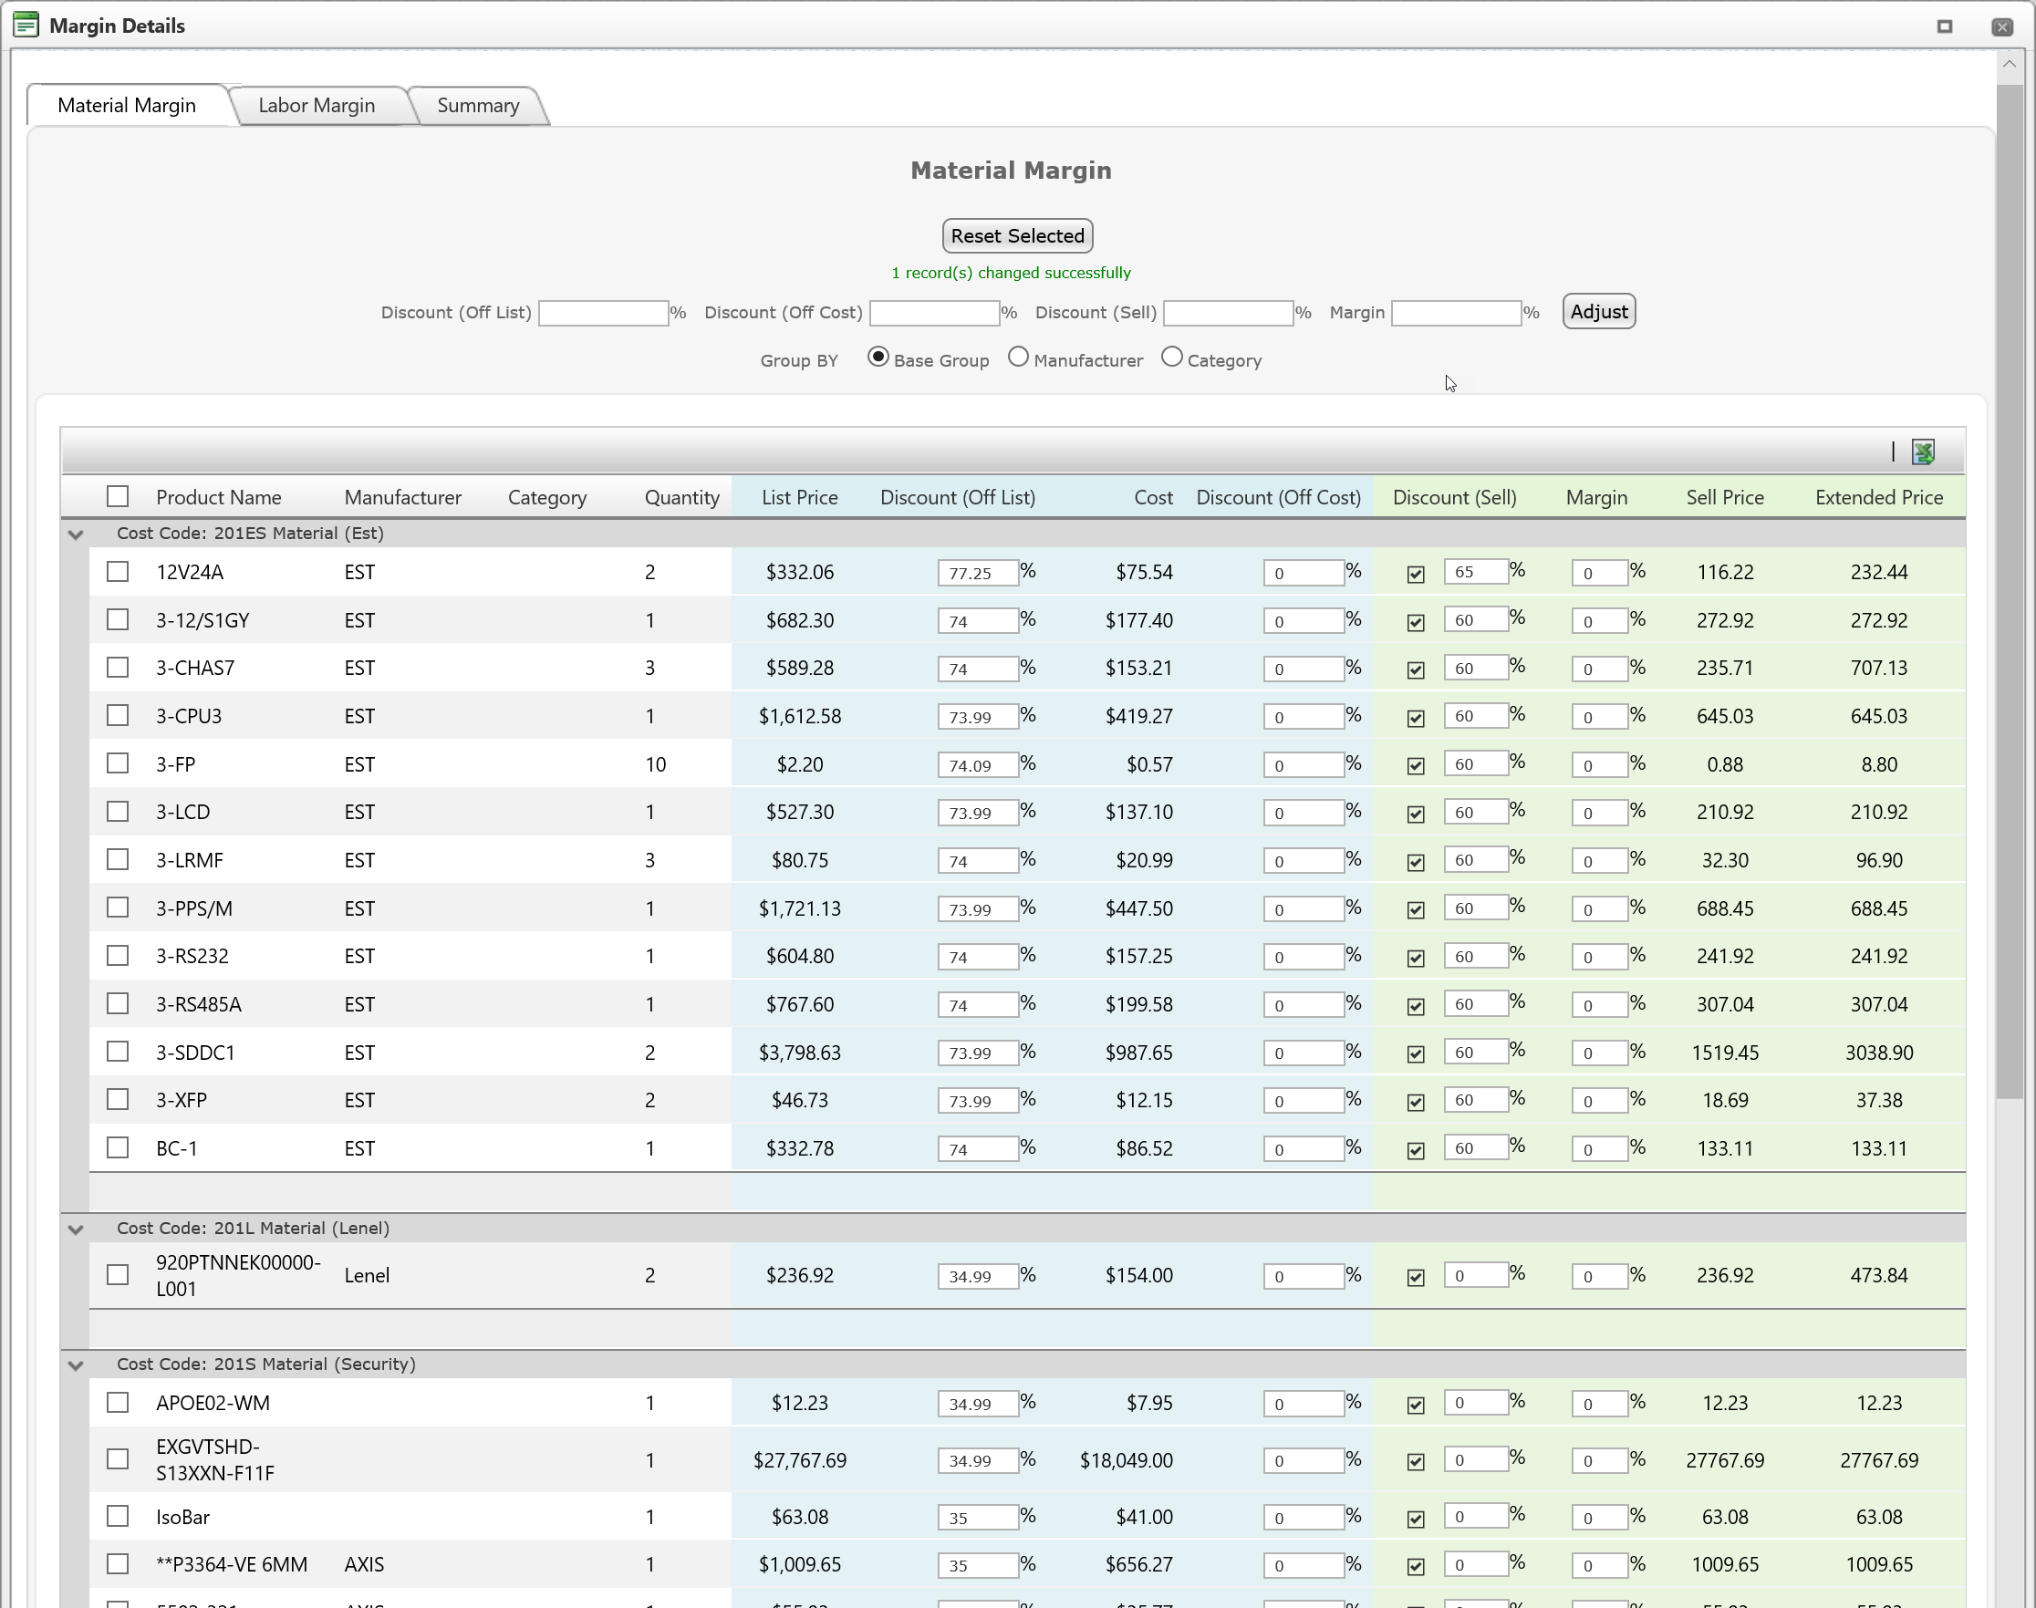Image resolution: width=2036 pixels, height=1608 pixels.
Task: Edit Discount (Sell) for 3-XFP
Action: (x=1476, y=1100)
